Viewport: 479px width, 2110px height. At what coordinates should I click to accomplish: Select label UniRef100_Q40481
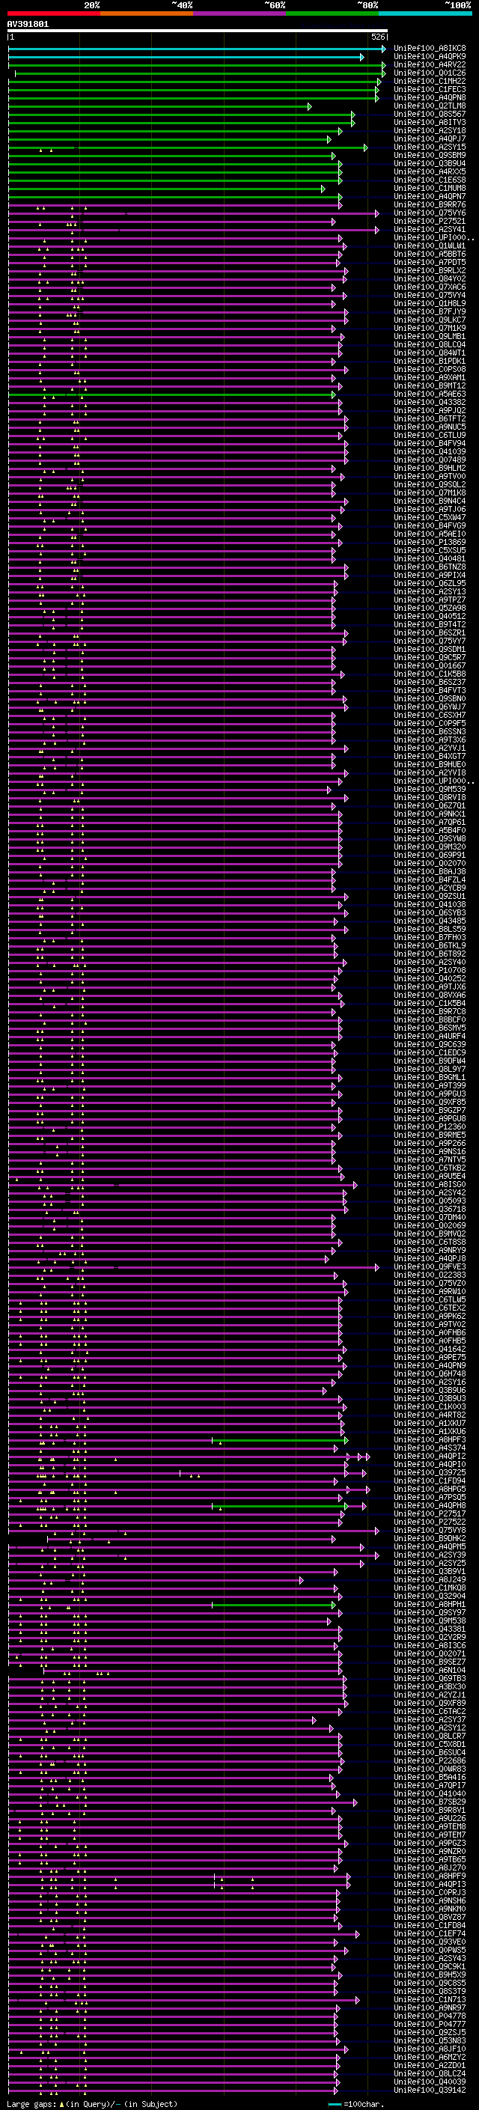(x=429, y=558)
